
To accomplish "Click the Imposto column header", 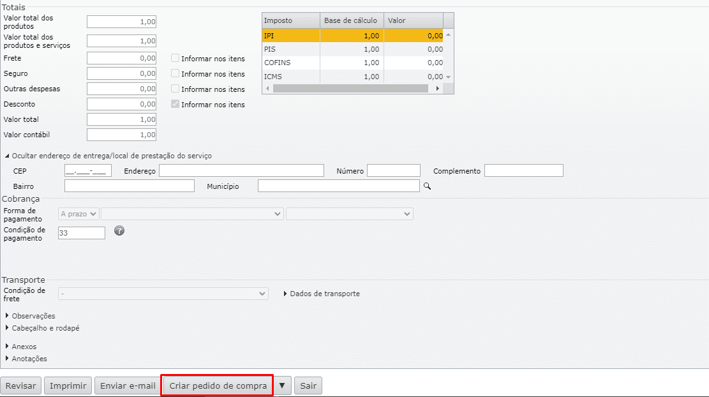I will 291,20.
